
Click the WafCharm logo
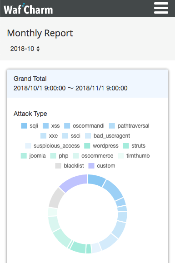click(28, 9)
